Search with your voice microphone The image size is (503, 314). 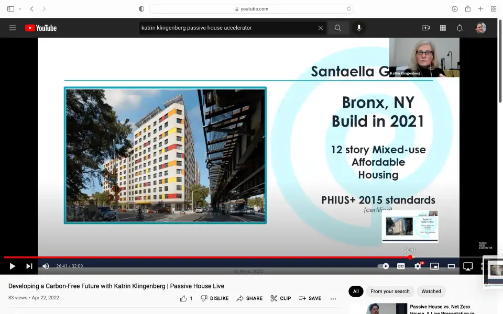point(359,28)
